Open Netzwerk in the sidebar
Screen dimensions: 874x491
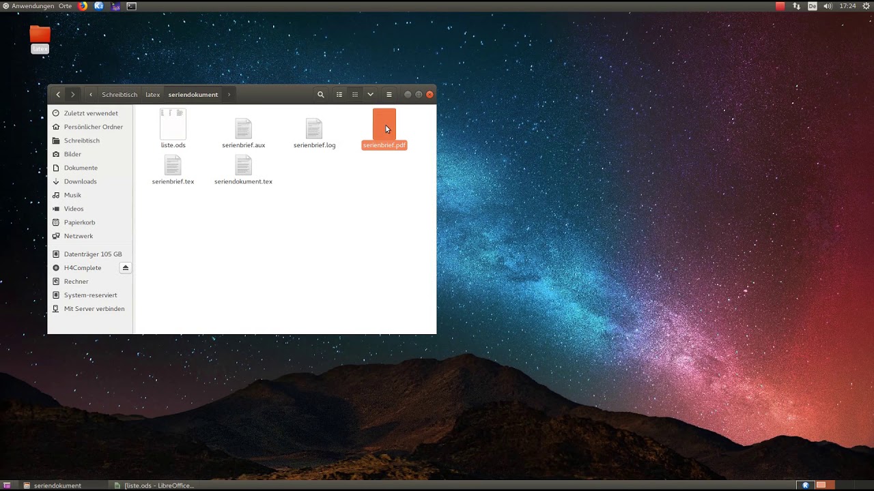[90, 236]
